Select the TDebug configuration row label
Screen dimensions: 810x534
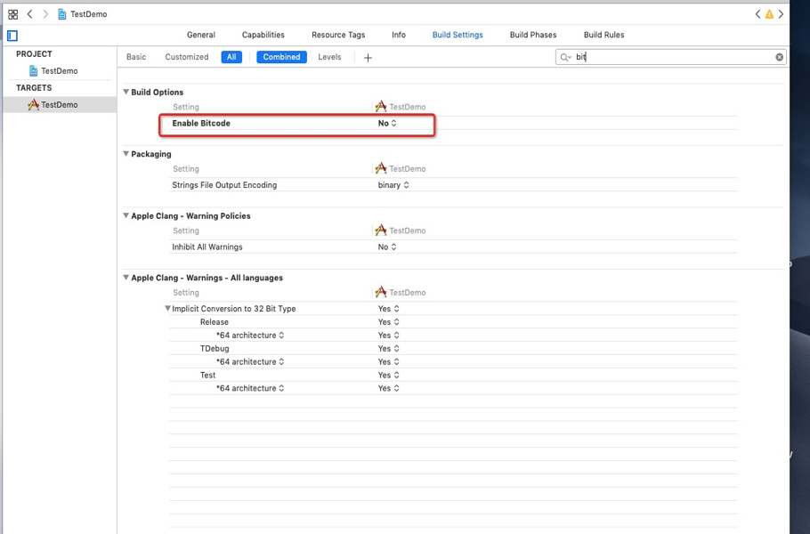[x=215, y=349]
